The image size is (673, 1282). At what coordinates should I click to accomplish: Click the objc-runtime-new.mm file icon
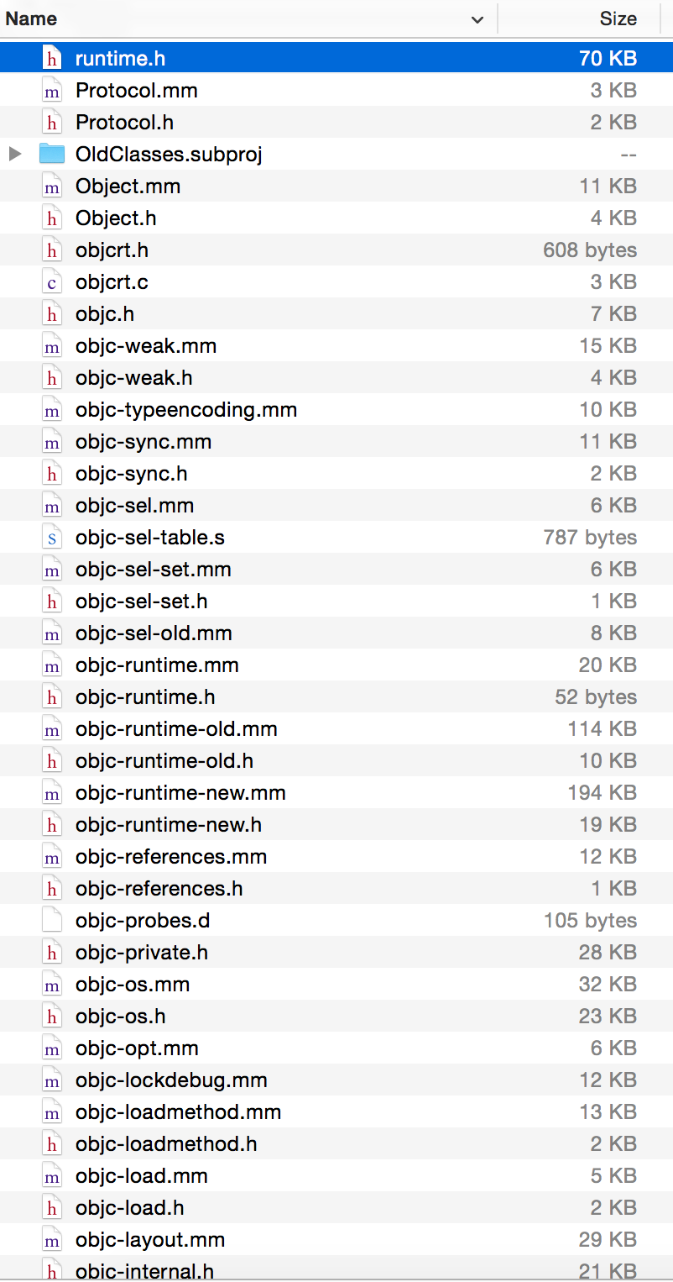coord(52,793)
